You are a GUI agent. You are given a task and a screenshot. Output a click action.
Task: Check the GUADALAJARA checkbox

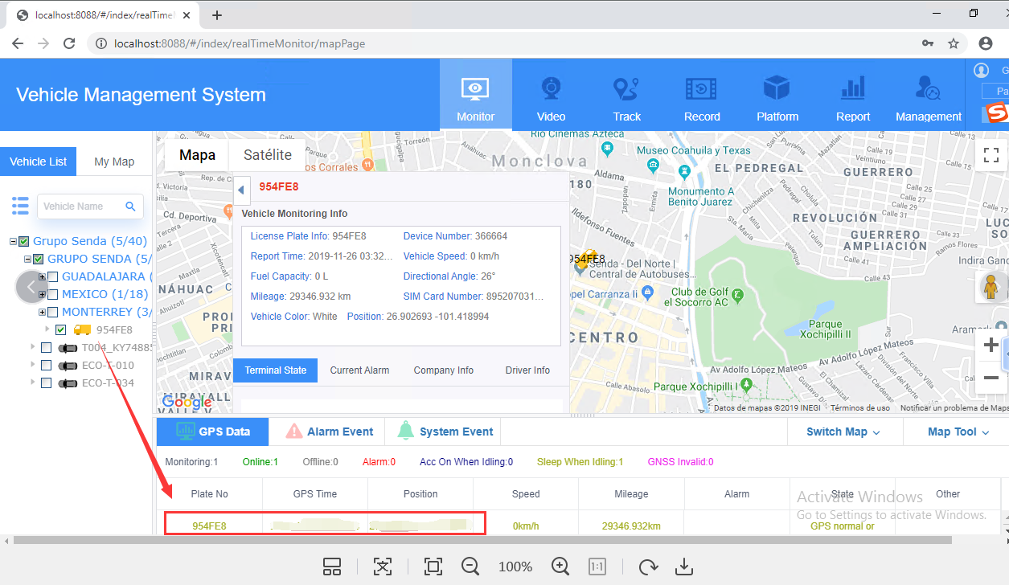coord(52,276)
